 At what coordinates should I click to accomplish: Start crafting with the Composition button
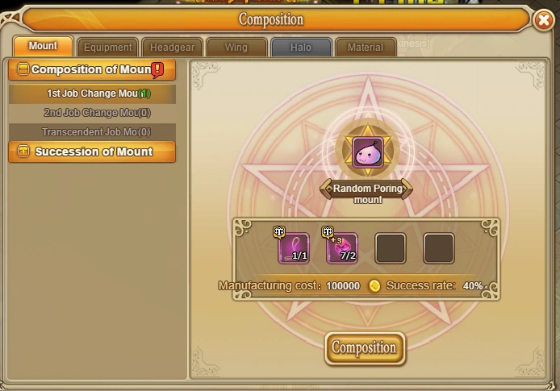pos(365,347)
